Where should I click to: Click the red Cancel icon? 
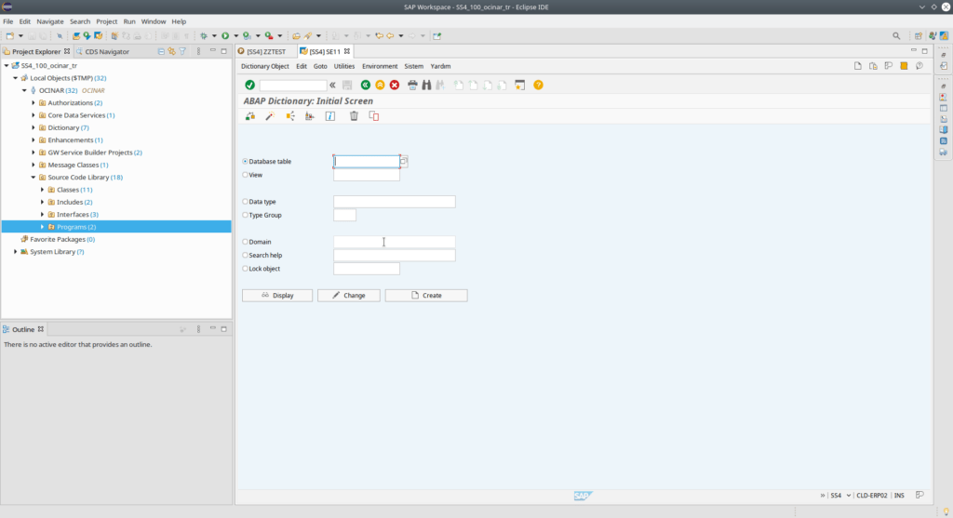[395, 85]
